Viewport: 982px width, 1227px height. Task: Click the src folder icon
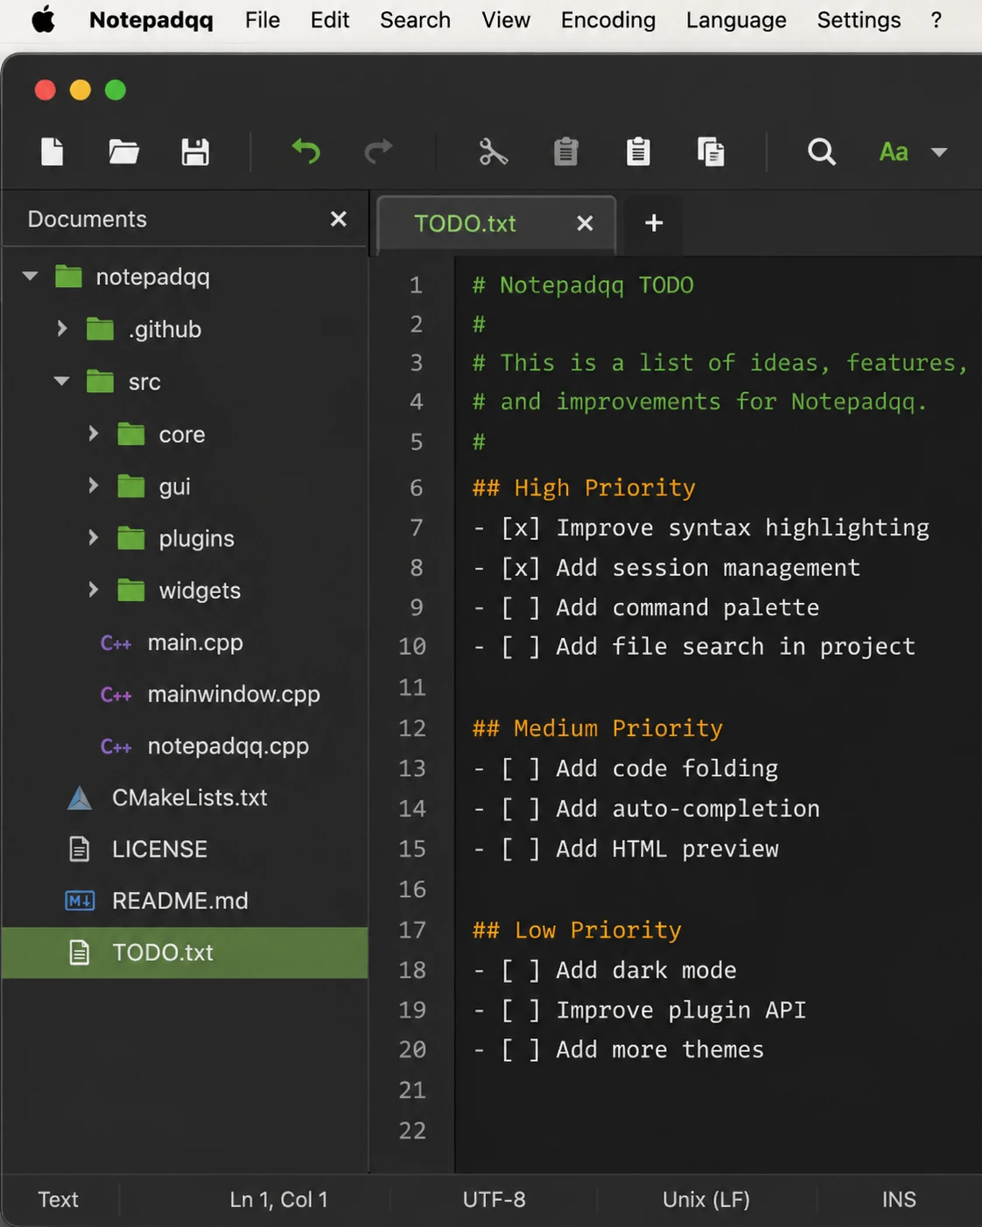(101, 382)
